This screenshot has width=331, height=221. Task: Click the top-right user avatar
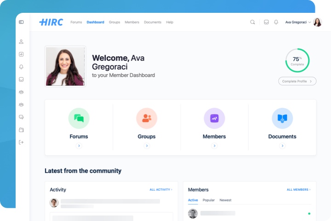317,22
